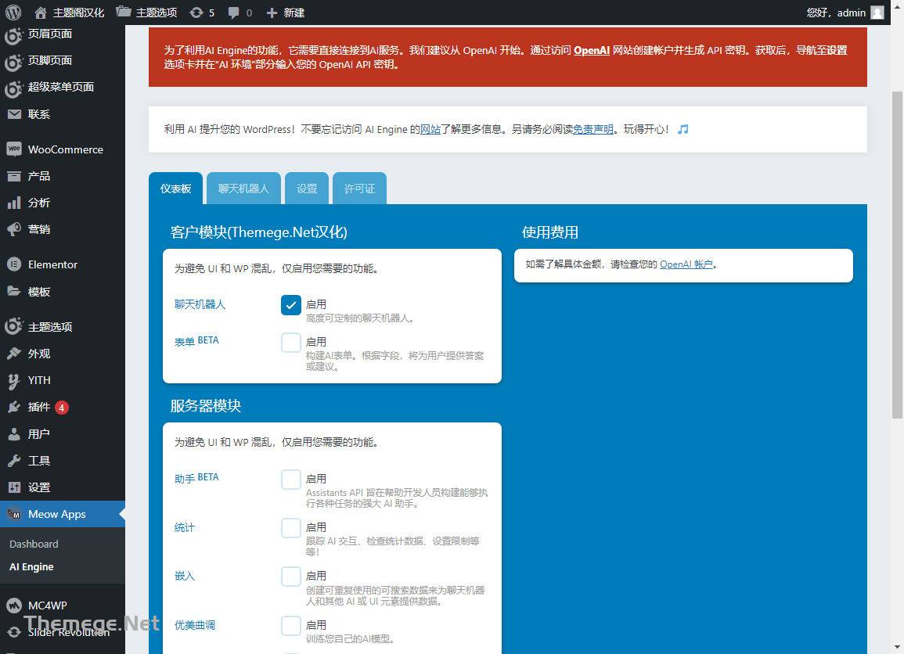The width and height of the screenshot is (904, 654).
Task: Click the folder icon beside 主题选项 in admin bar
Action: 124,12
